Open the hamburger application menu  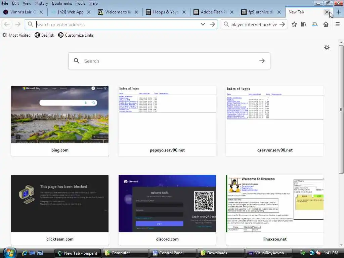338,24
